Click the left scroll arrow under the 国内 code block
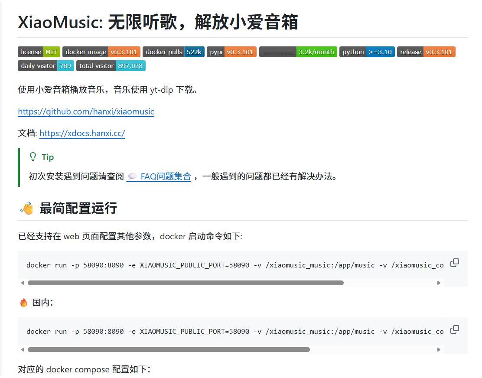482x378 pixels. click(x=23, y=349)
